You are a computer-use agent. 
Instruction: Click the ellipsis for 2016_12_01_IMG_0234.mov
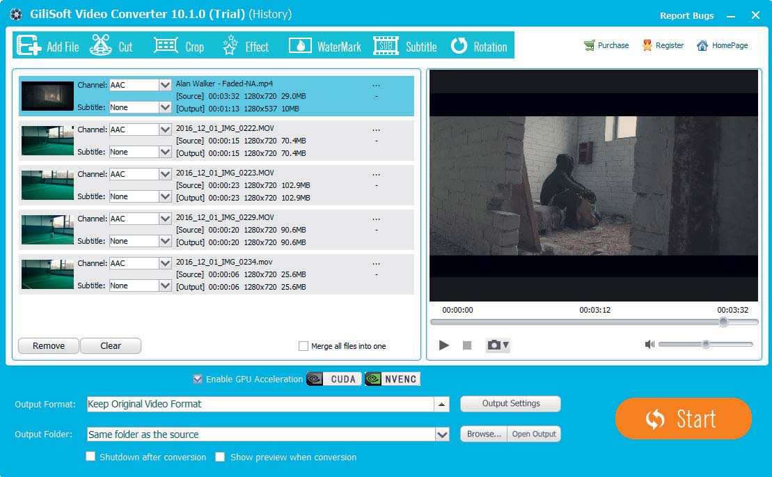pyautogui.click(x=376, y=264)
